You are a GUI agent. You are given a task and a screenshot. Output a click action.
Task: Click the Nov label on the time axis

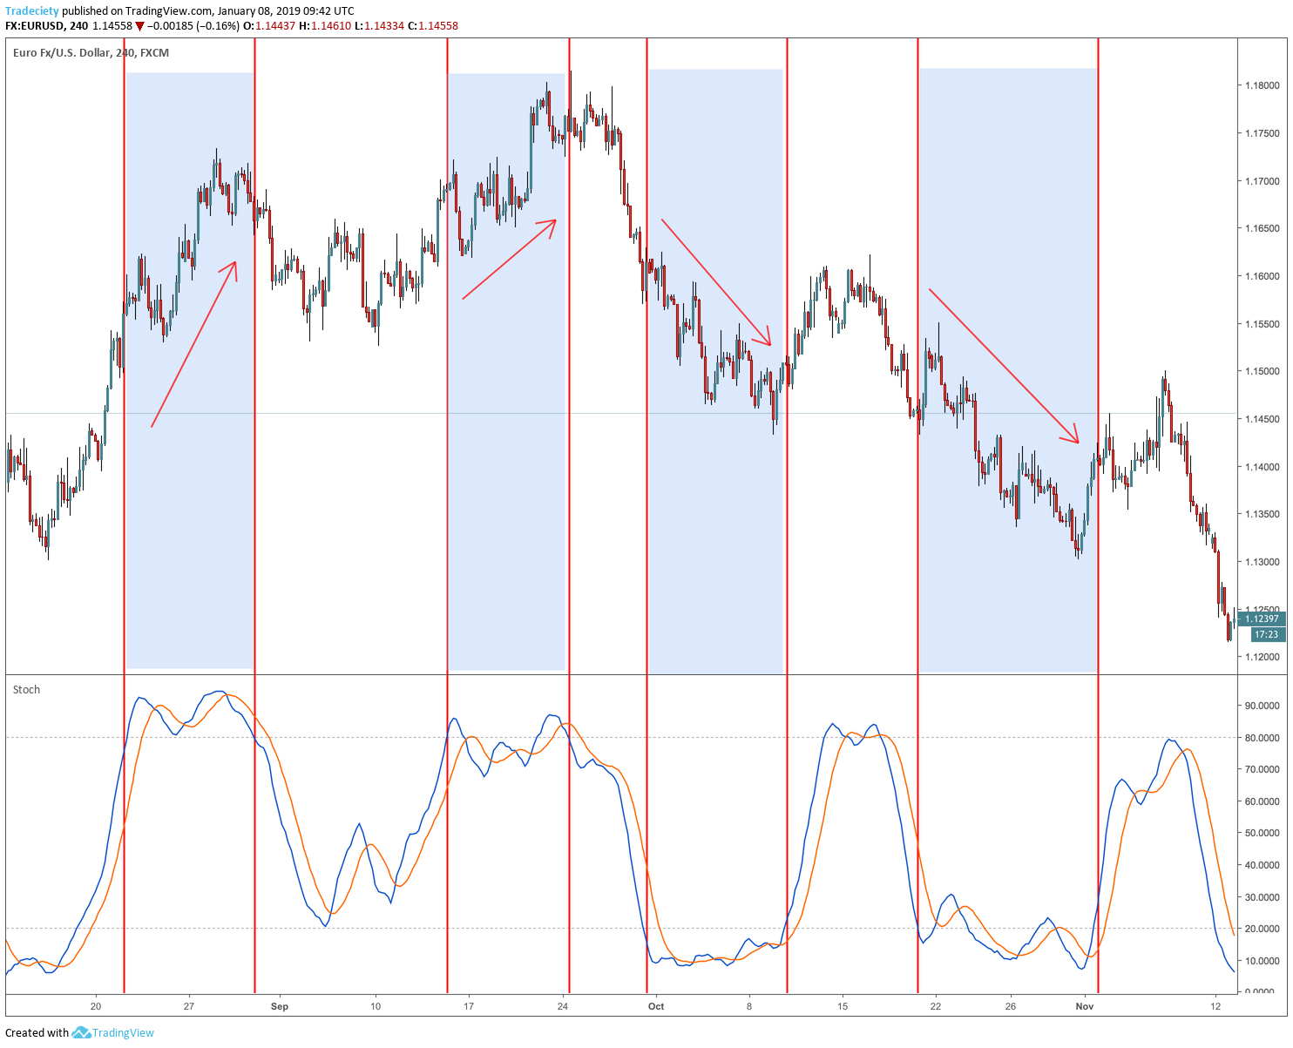click(1084, 1007)
